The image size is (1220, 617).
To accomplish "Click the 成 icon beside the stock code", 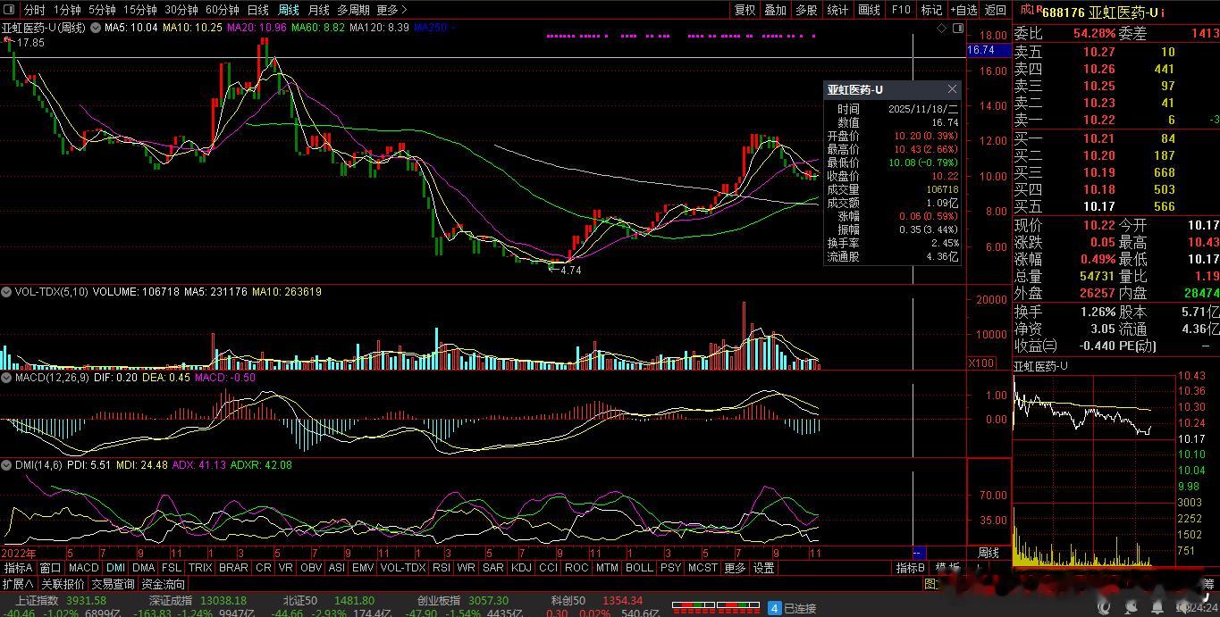I will click(1029, 11).
